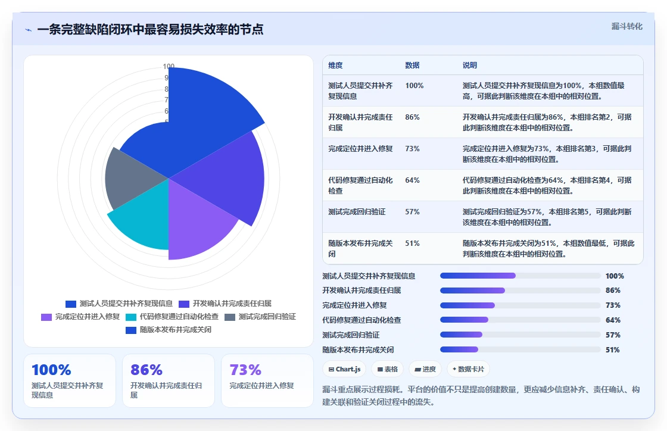Open the 100% stat card
Viewport: 667px width, 431px height.
tap(70, 381)
